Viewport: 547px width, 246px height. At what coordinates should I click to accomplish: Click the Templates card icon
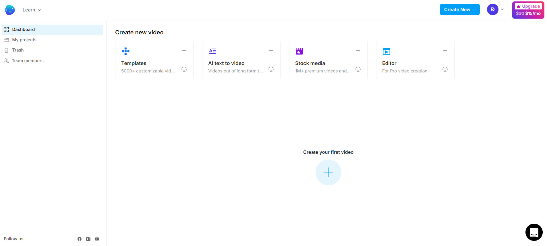point(125,51)
